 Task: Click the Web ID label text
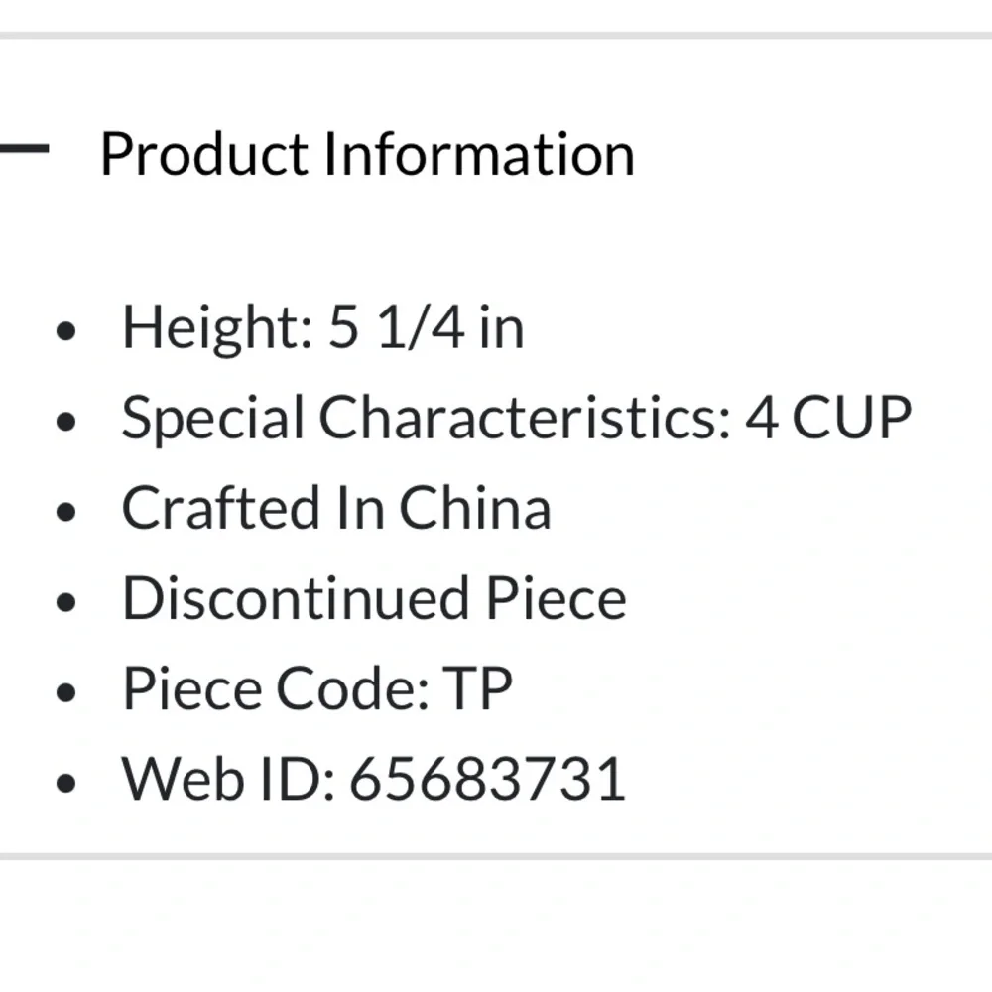click(x=228, y=780)
